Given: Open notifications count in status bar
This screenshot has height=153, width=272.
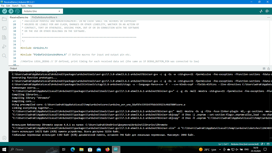Looking at the screenshot, I should pyautogui.click(x=263, y=144).
